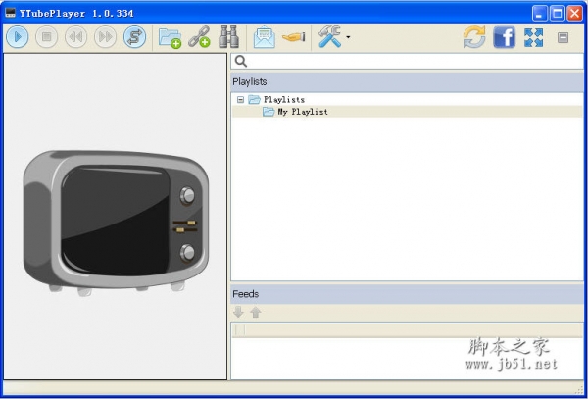Move feed down with down arrow
Image resolution: width=588 pixels, height=399 pixels.
(238, 312)
